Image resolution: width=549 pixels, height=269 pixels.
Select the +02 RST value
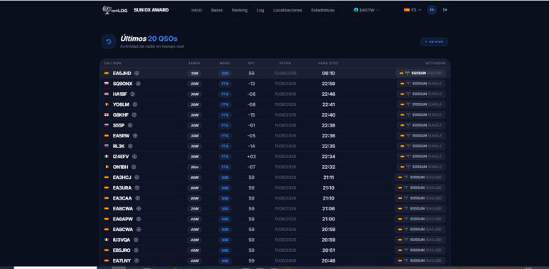pos(252,157)
